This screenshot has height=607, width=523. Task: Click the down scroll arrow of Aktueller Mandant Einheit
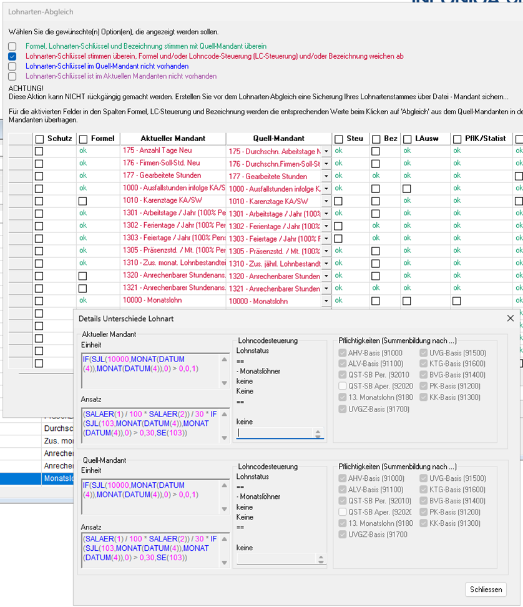pyautogui.click(x=224, y=383)
